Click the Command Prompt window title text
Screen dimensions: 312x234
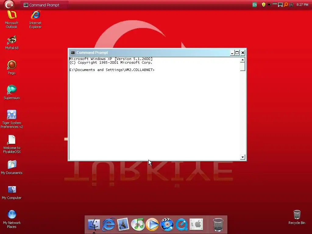tap(92, 53)
